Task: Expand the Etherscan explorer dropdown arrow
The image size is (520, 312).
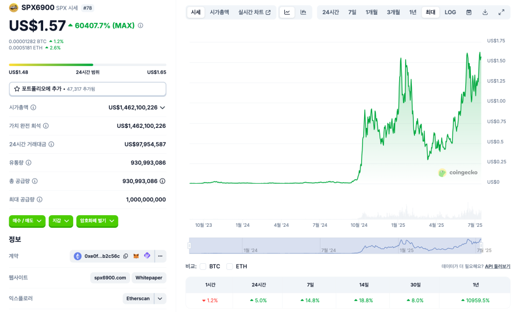Action: coord(160,299)
